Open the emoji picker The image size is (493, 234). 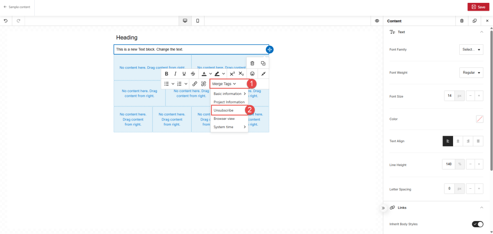point(252,74)
